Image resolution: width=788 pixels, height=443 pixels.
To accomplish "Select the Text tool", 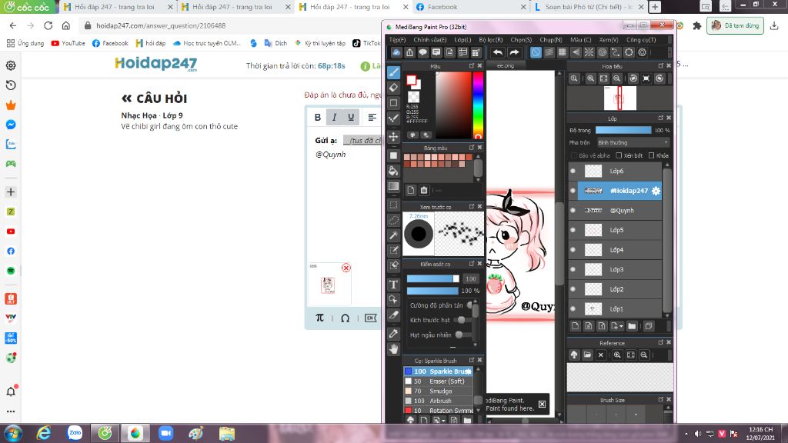I will point(394,285).
